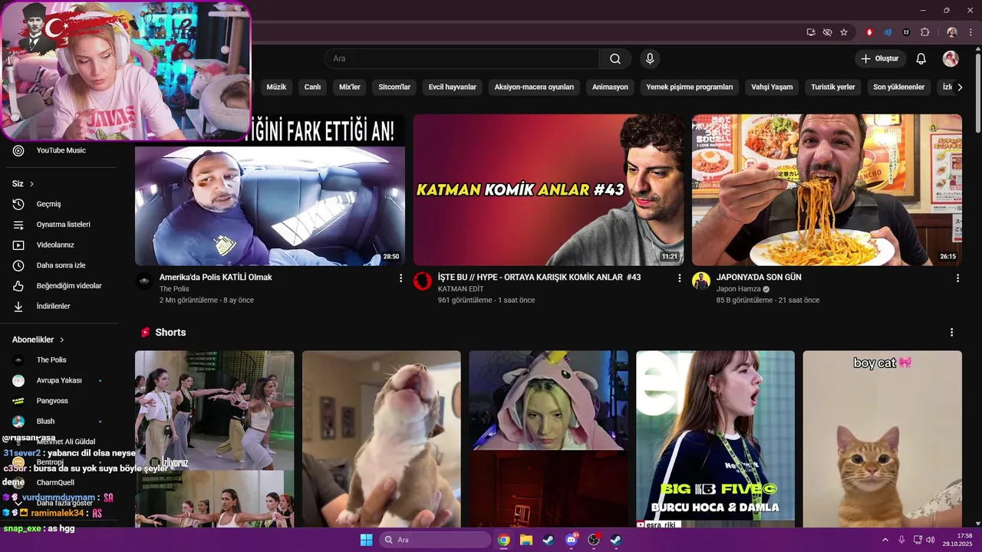The image size is (982, 552).
Task: Open the Chrome extensions puzzle menu
Action: (x=924, y=32)
